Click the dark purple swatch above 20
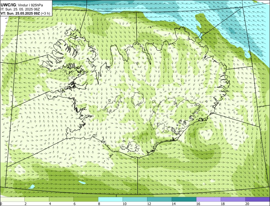The image size is (270, 206). click(x=257, y=199)
